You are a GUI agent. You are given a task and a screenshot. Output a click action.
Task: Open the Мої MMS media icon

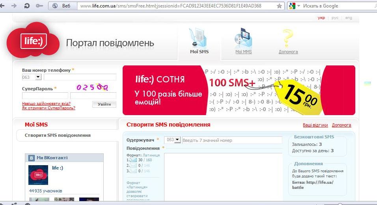pyautogui.click(x=243, y=38)
